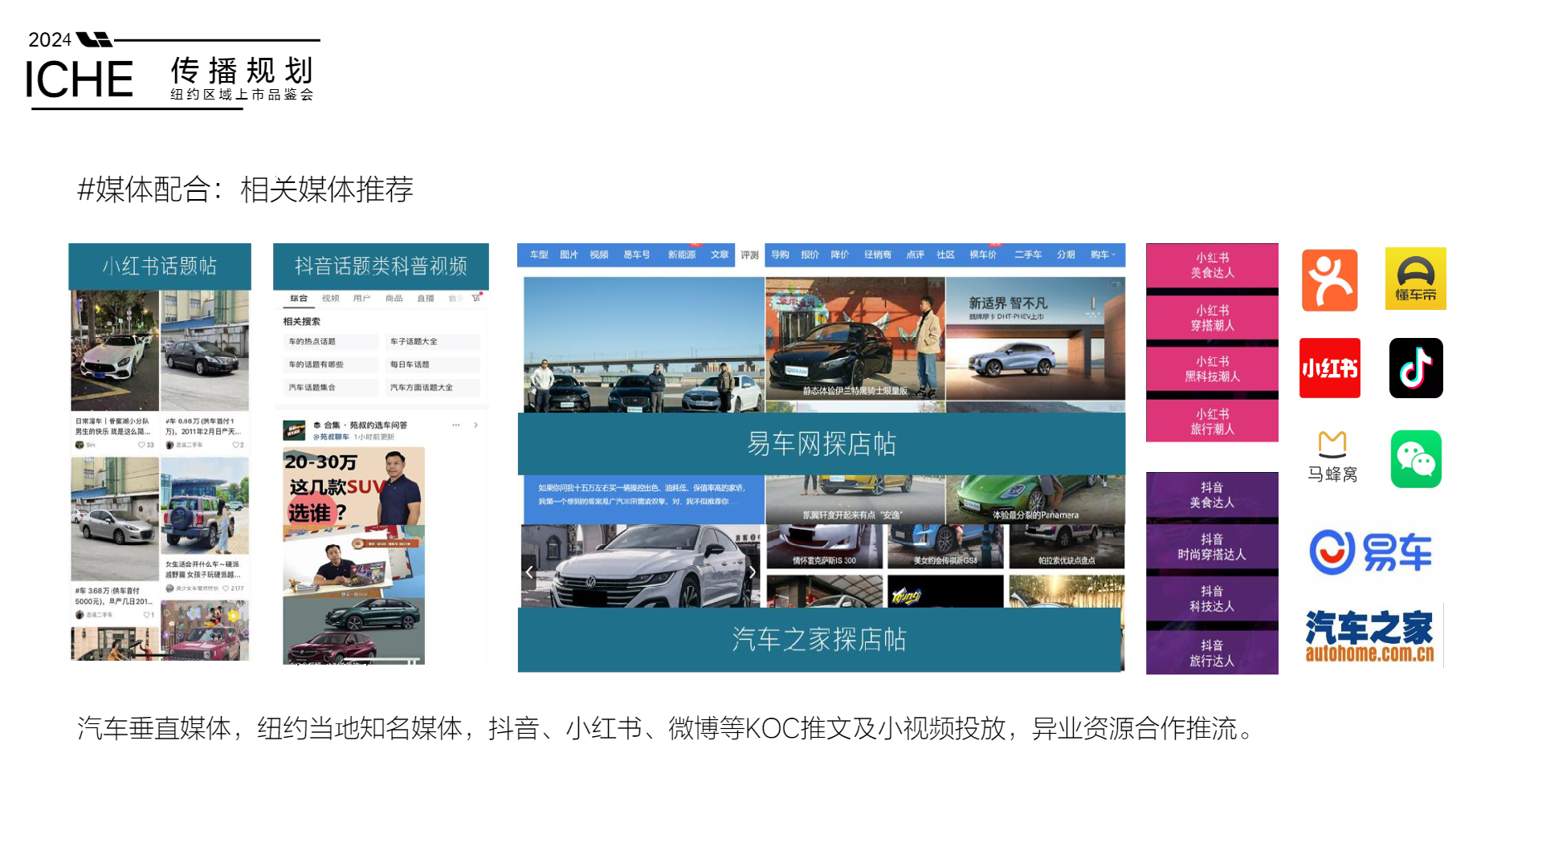Open 分期 in the nav bar
1542x867 pixels.
coord(1066,254)
